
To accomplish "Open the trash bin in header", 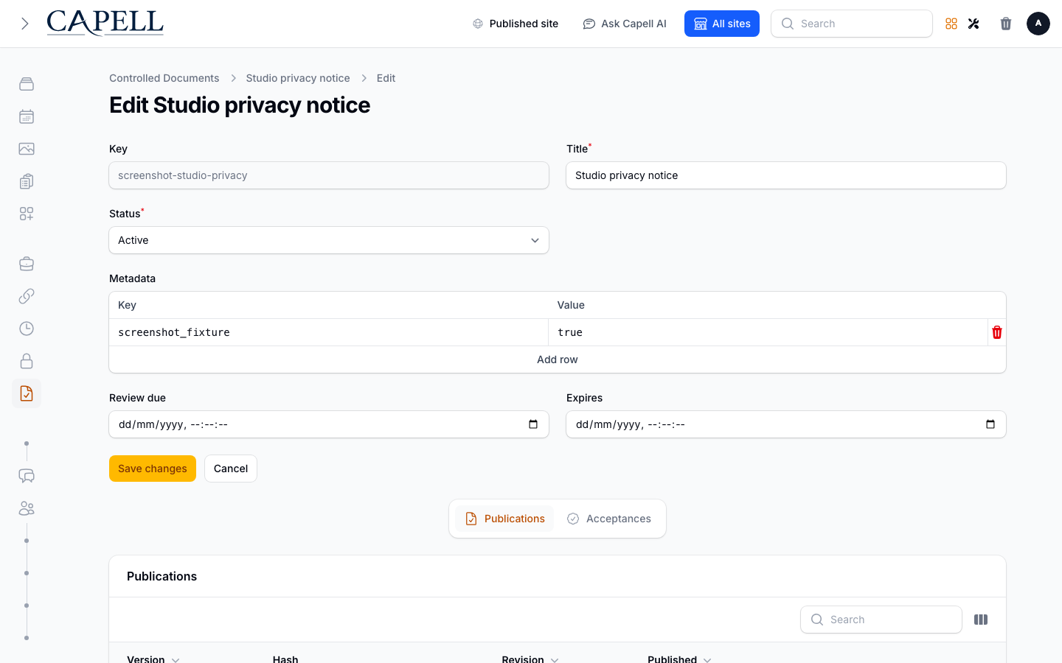I will [x=1006, y=24].
